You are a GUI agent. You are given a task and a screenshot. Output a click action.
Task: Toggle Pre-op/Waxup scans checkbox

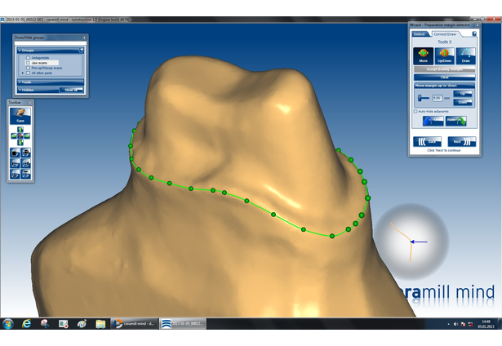[28, 68]
